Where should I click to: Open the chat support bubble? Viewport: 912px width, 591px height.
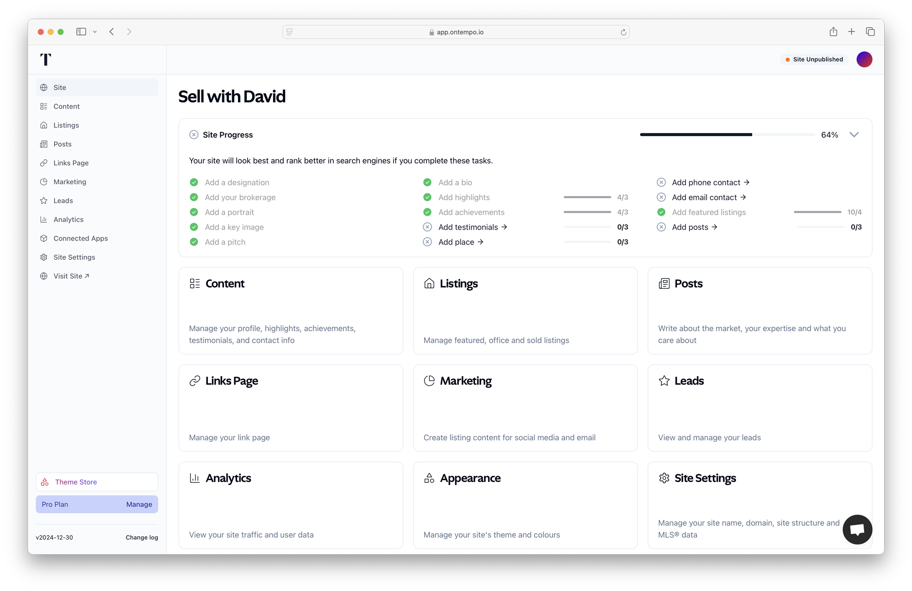(857, 529)
